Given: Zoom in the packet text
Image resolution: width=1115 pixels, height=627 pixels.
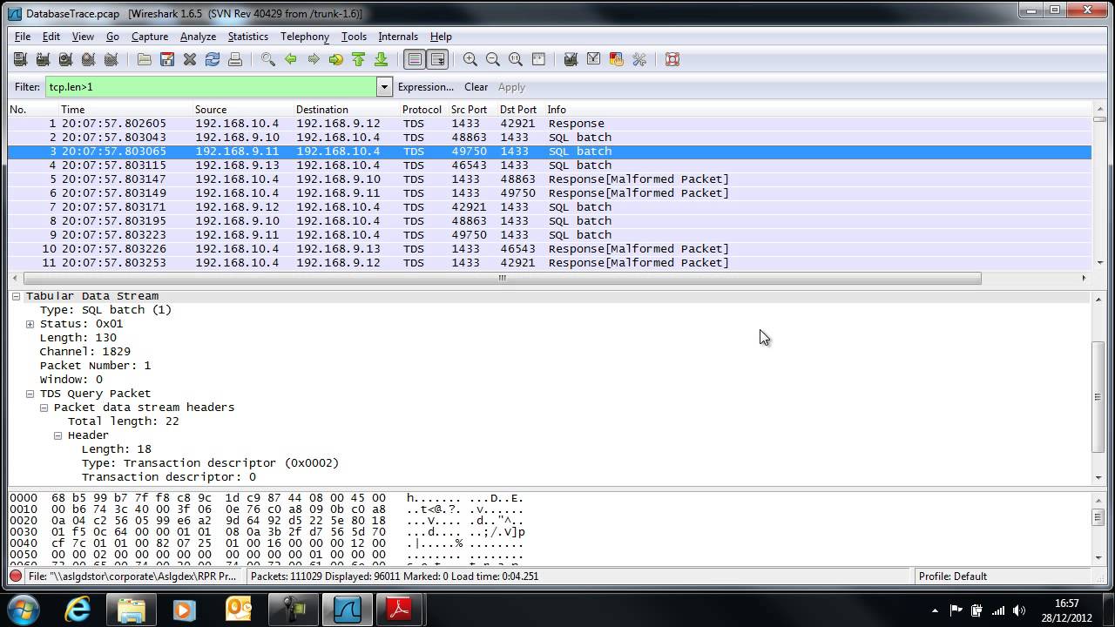Looking at the screenshot, I should point(470,59).
